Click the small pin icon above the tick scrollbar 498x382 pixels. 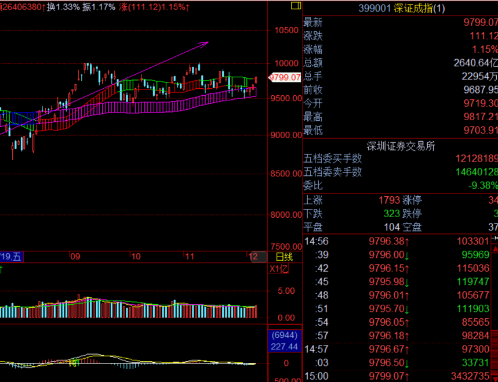[x=495, y=237]
